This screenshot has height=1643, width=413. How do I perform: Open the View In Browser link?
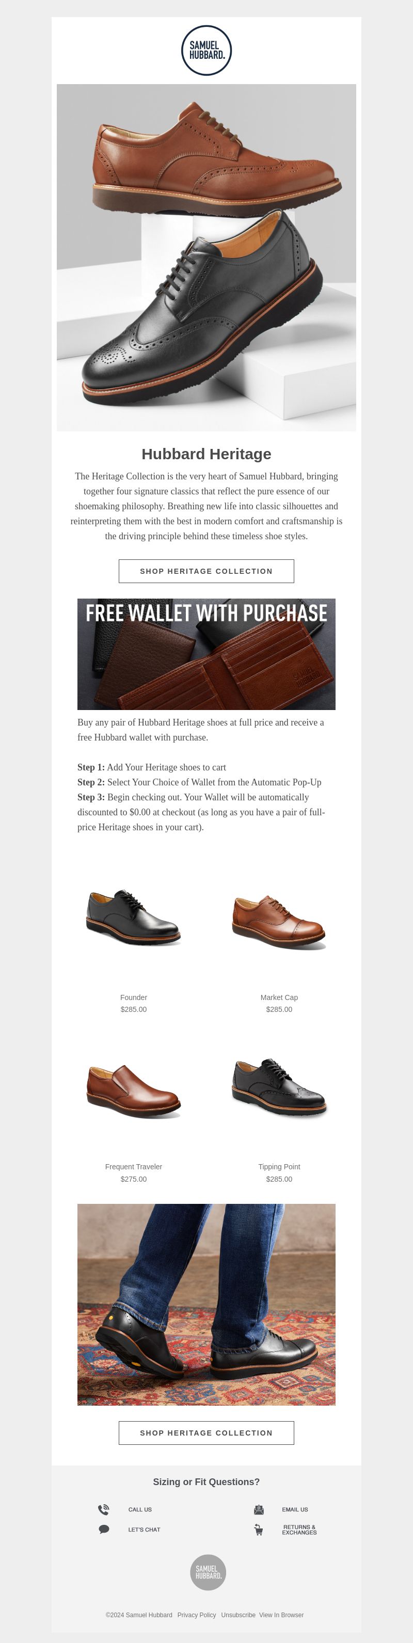(281, 1615)
